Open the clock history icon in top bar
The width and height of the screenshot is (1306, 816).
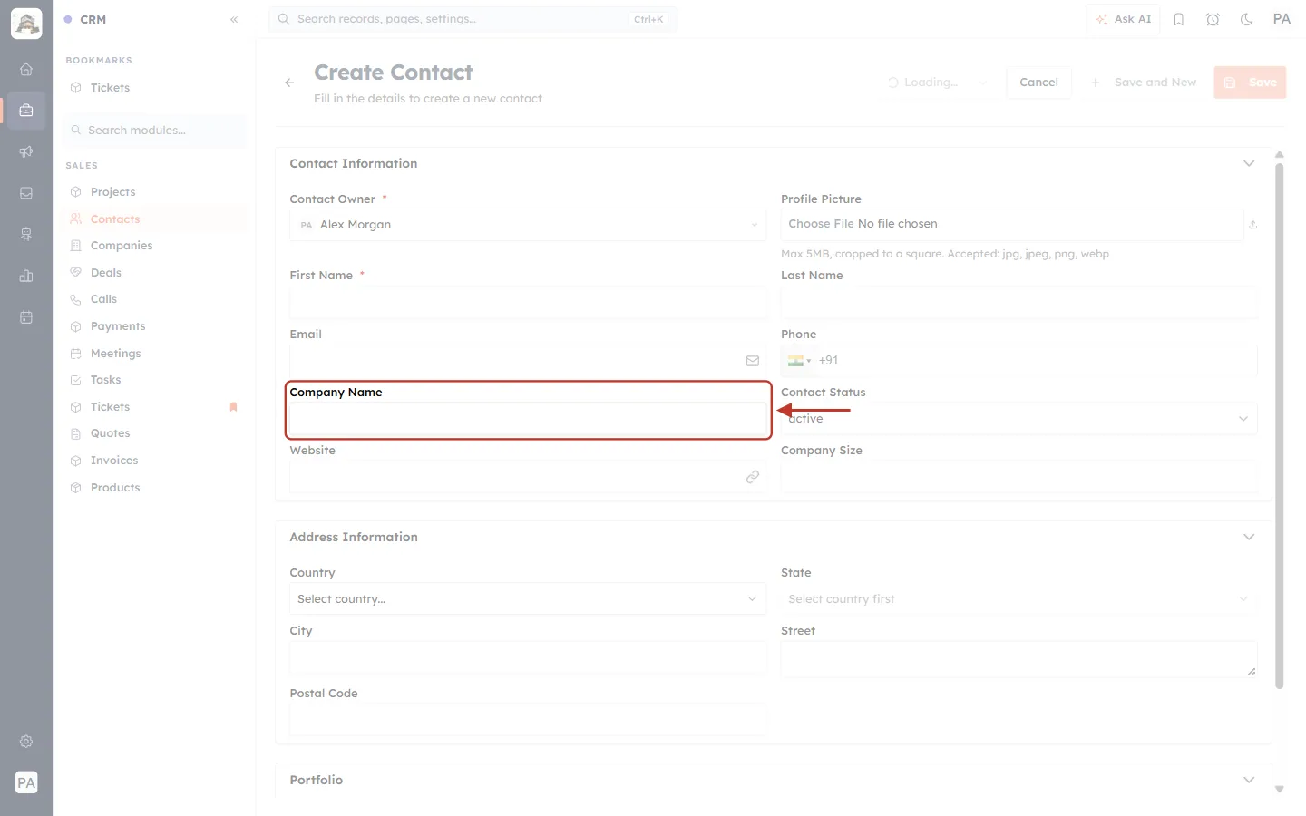[1213, 19]
